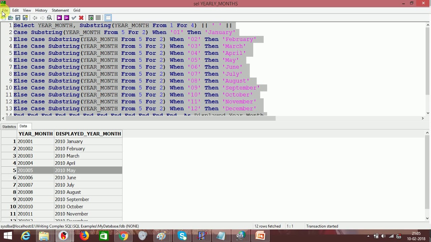Select the '2010 February' cell

tap(88, 149)
